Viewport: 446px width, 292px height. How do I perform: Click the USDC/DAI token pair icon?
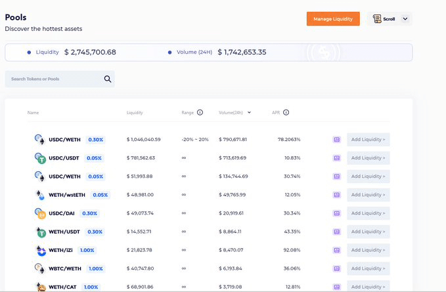[39, 213]
